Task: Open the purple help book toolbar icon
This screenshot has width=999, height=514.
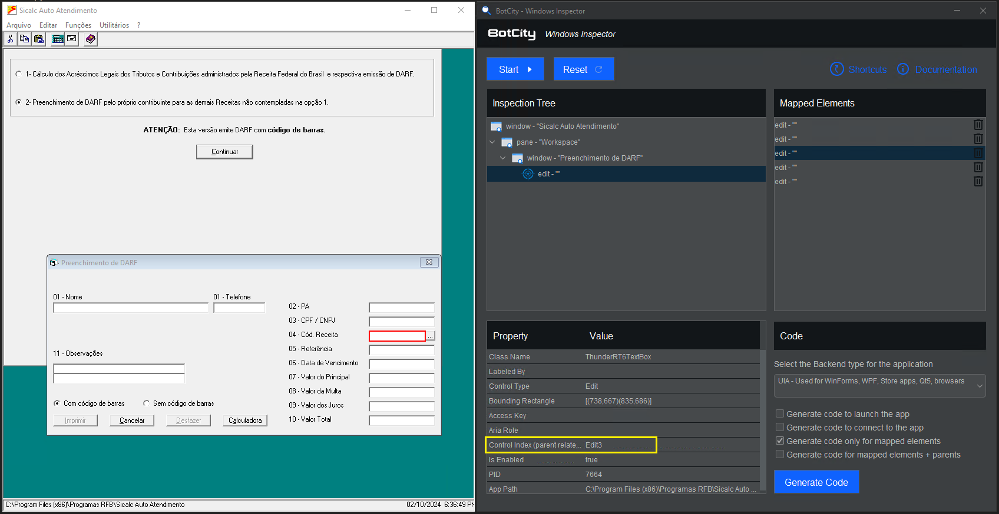Action: click(90, 39)
